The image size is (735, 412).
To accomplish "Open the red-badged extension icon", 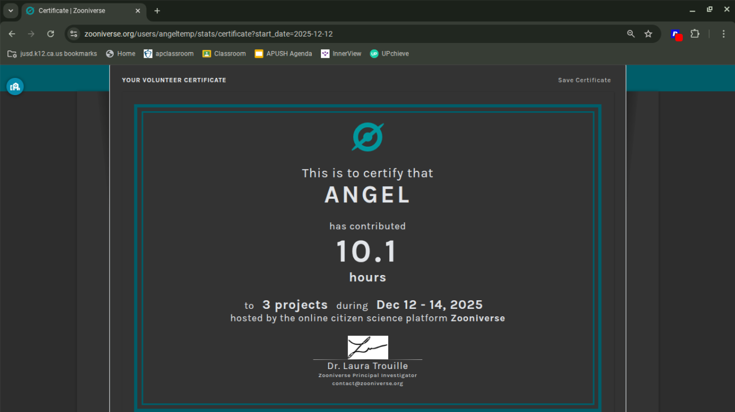I will [x=676, y=34].
